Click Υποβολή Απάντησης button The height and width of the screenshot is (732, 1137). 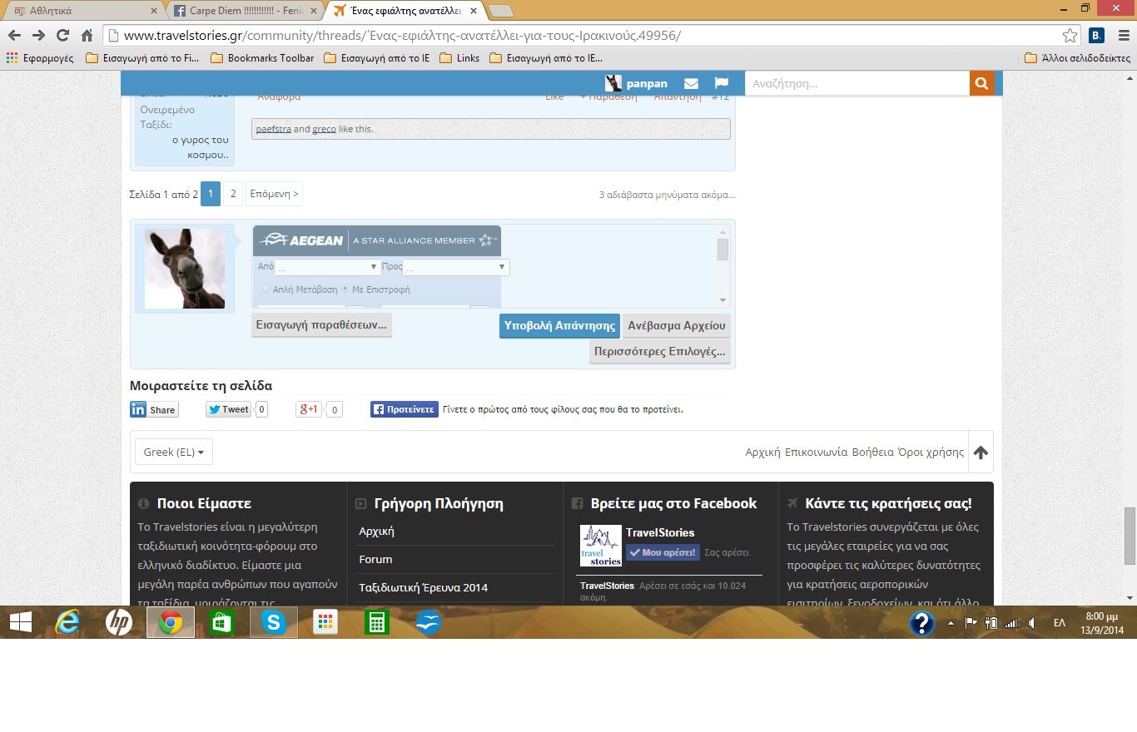pos(559,325)
